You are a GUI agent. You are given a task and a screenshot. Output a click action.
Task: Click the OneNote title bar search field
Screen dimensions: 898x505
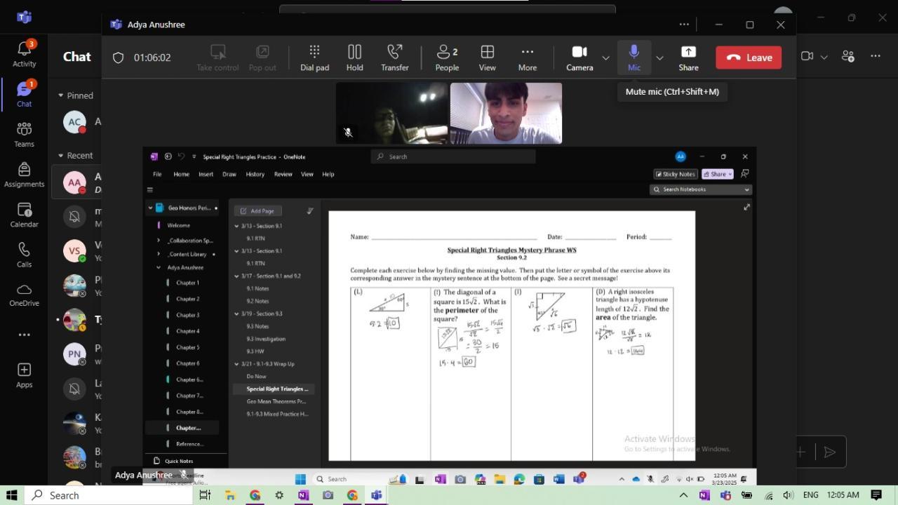(x=453, y=156)
